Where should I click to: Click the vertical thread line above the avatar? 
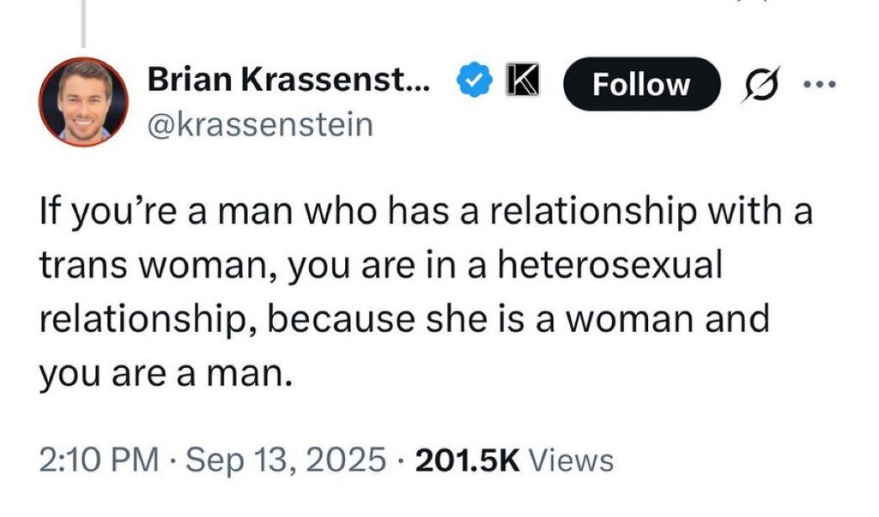(x=83, y=23)
